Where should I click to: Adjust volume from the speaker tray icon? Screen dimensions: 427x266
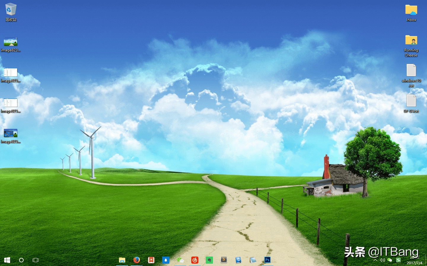click(x=382, y=260)
